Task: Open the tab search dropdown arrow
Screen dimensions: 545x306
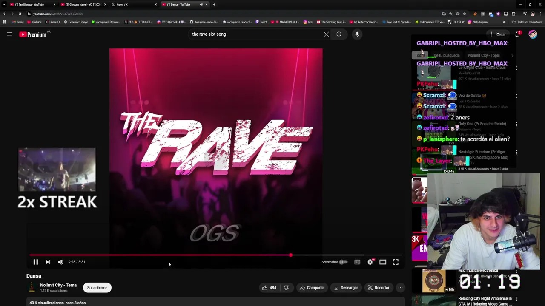Action: click(x=4, y=4)
